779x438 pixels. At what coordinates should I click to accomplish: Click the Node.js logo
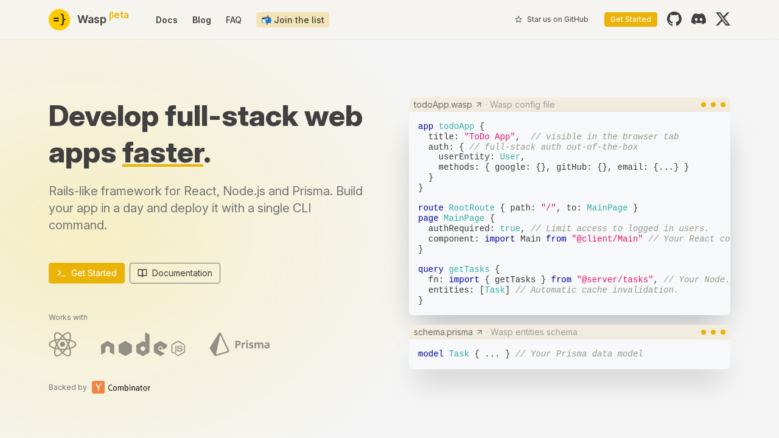point(143,345)
